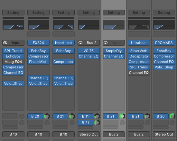Open the EXS24 instrument slot
Viewport: 177px width, 141px height.
(38, 43)
